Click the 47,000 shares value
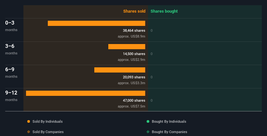The height and width of the screenshot is (136, 267). point(134,100)
